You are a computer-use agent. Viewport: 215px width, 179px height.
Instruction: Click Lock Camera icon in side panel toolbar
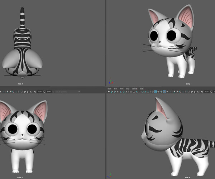(x=111, y=92)
